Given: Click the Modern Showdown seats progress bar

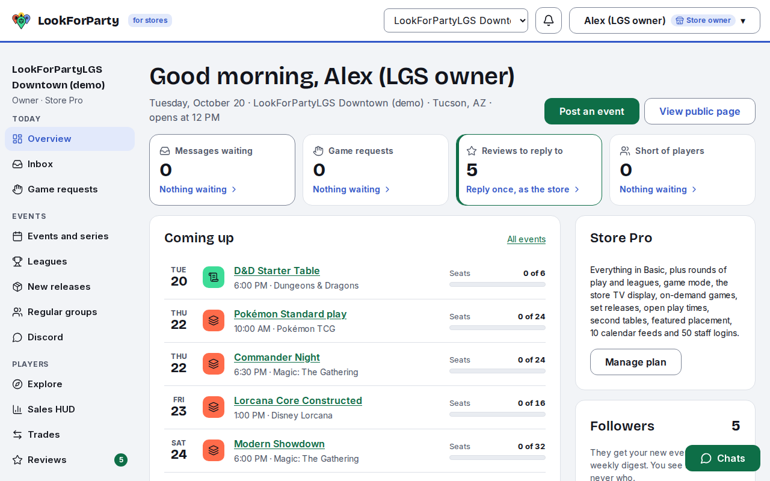Looking at the screenshot, I should tap(497, 458).
